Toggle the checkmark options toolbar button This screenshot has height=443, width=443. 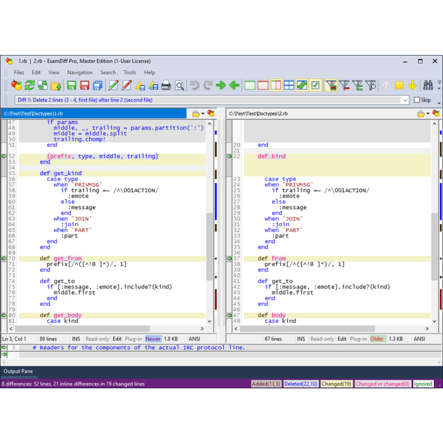pyautogui.click(x=315, y=85)
